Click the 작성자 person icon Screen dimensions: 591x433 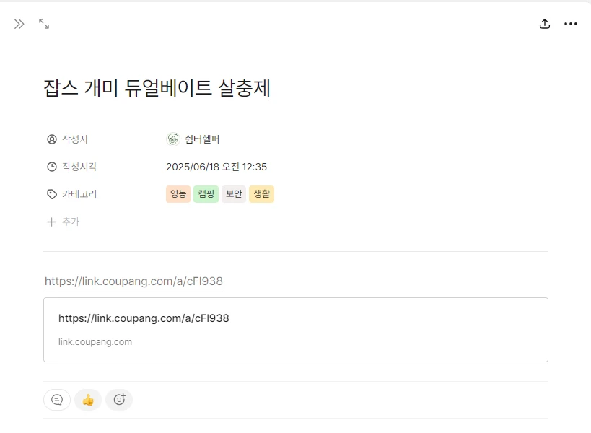(x=52, y=139)
